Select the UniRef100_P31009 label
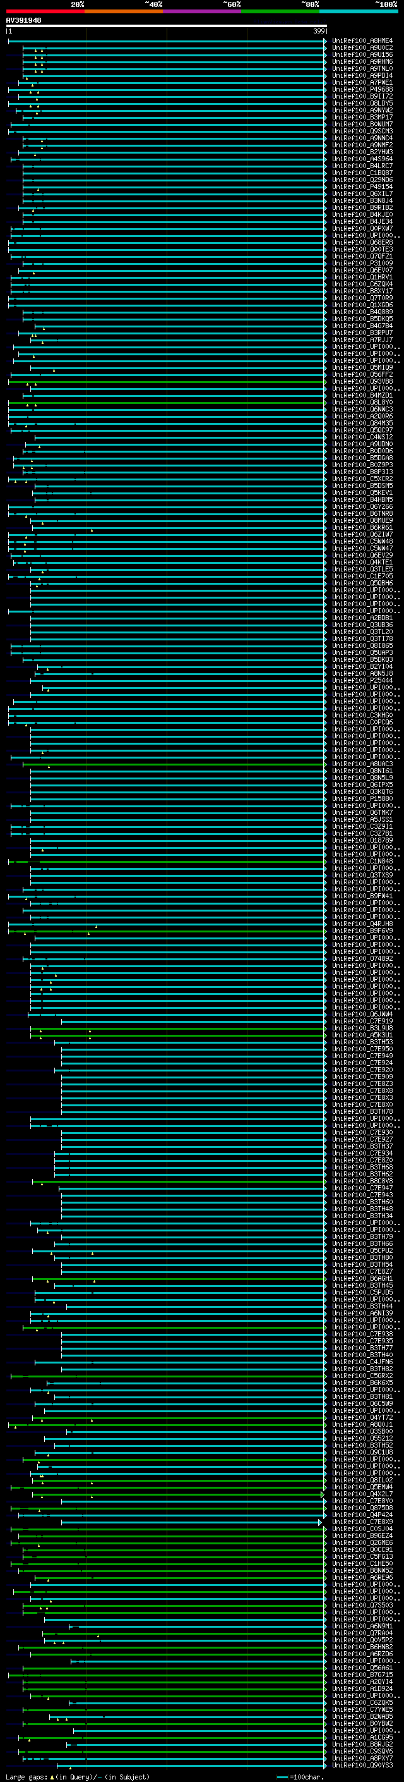 coord(362,264)
